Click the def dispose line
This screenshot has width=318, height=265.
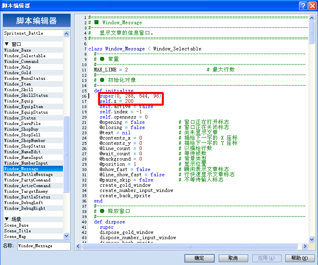click(x=109, y=222)
